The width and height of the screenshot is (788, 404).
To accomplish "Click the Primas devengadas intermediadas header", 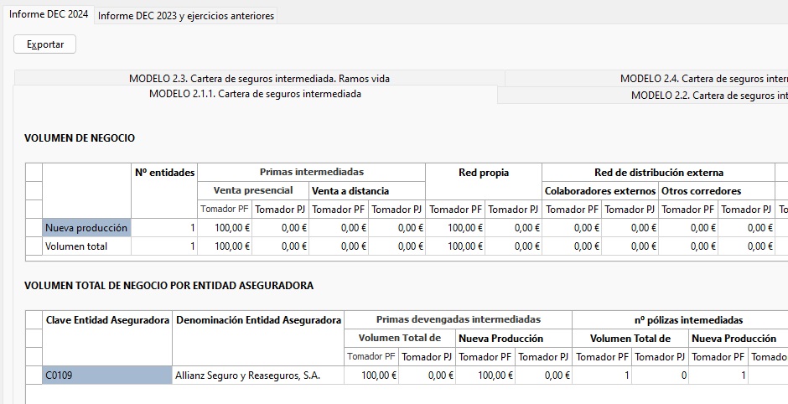I will [459, 319].
